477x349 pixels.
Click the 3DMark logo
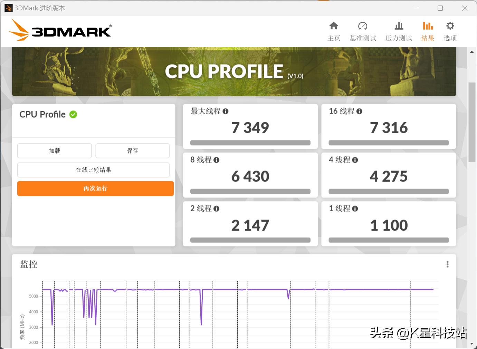click(x=60, y=30)
